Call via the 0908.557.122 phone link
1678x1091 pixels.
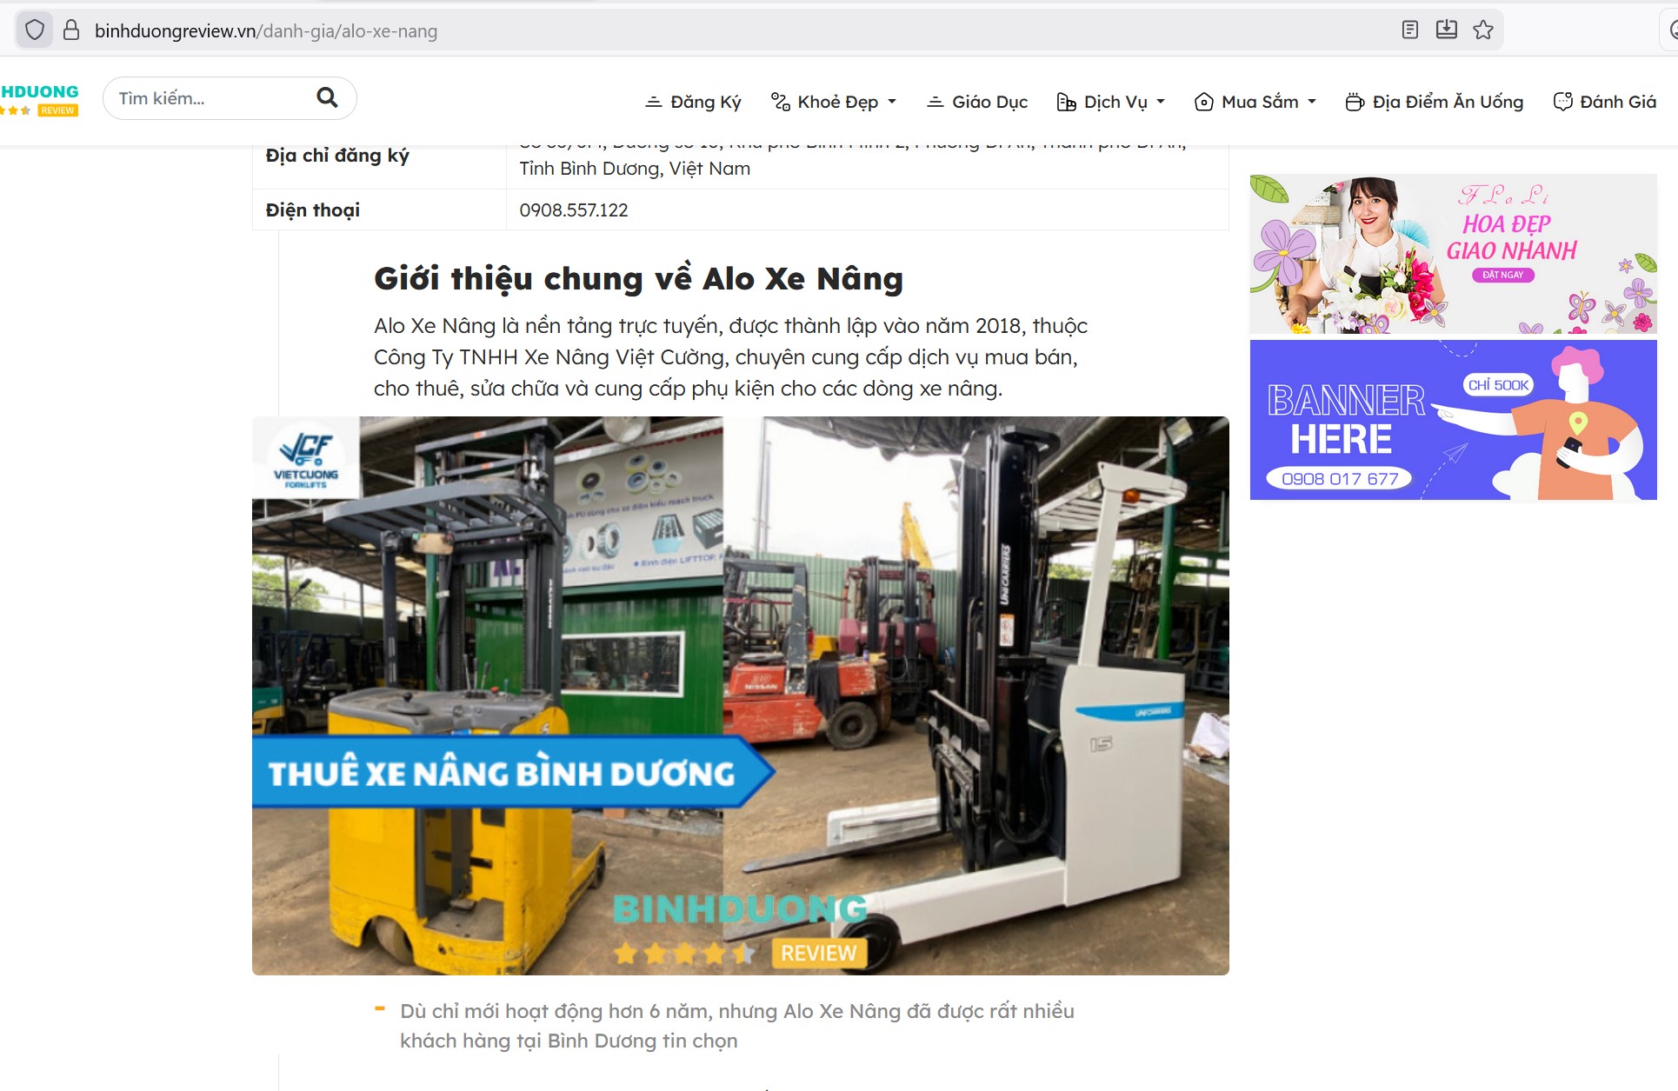click(x=574, y=210)
